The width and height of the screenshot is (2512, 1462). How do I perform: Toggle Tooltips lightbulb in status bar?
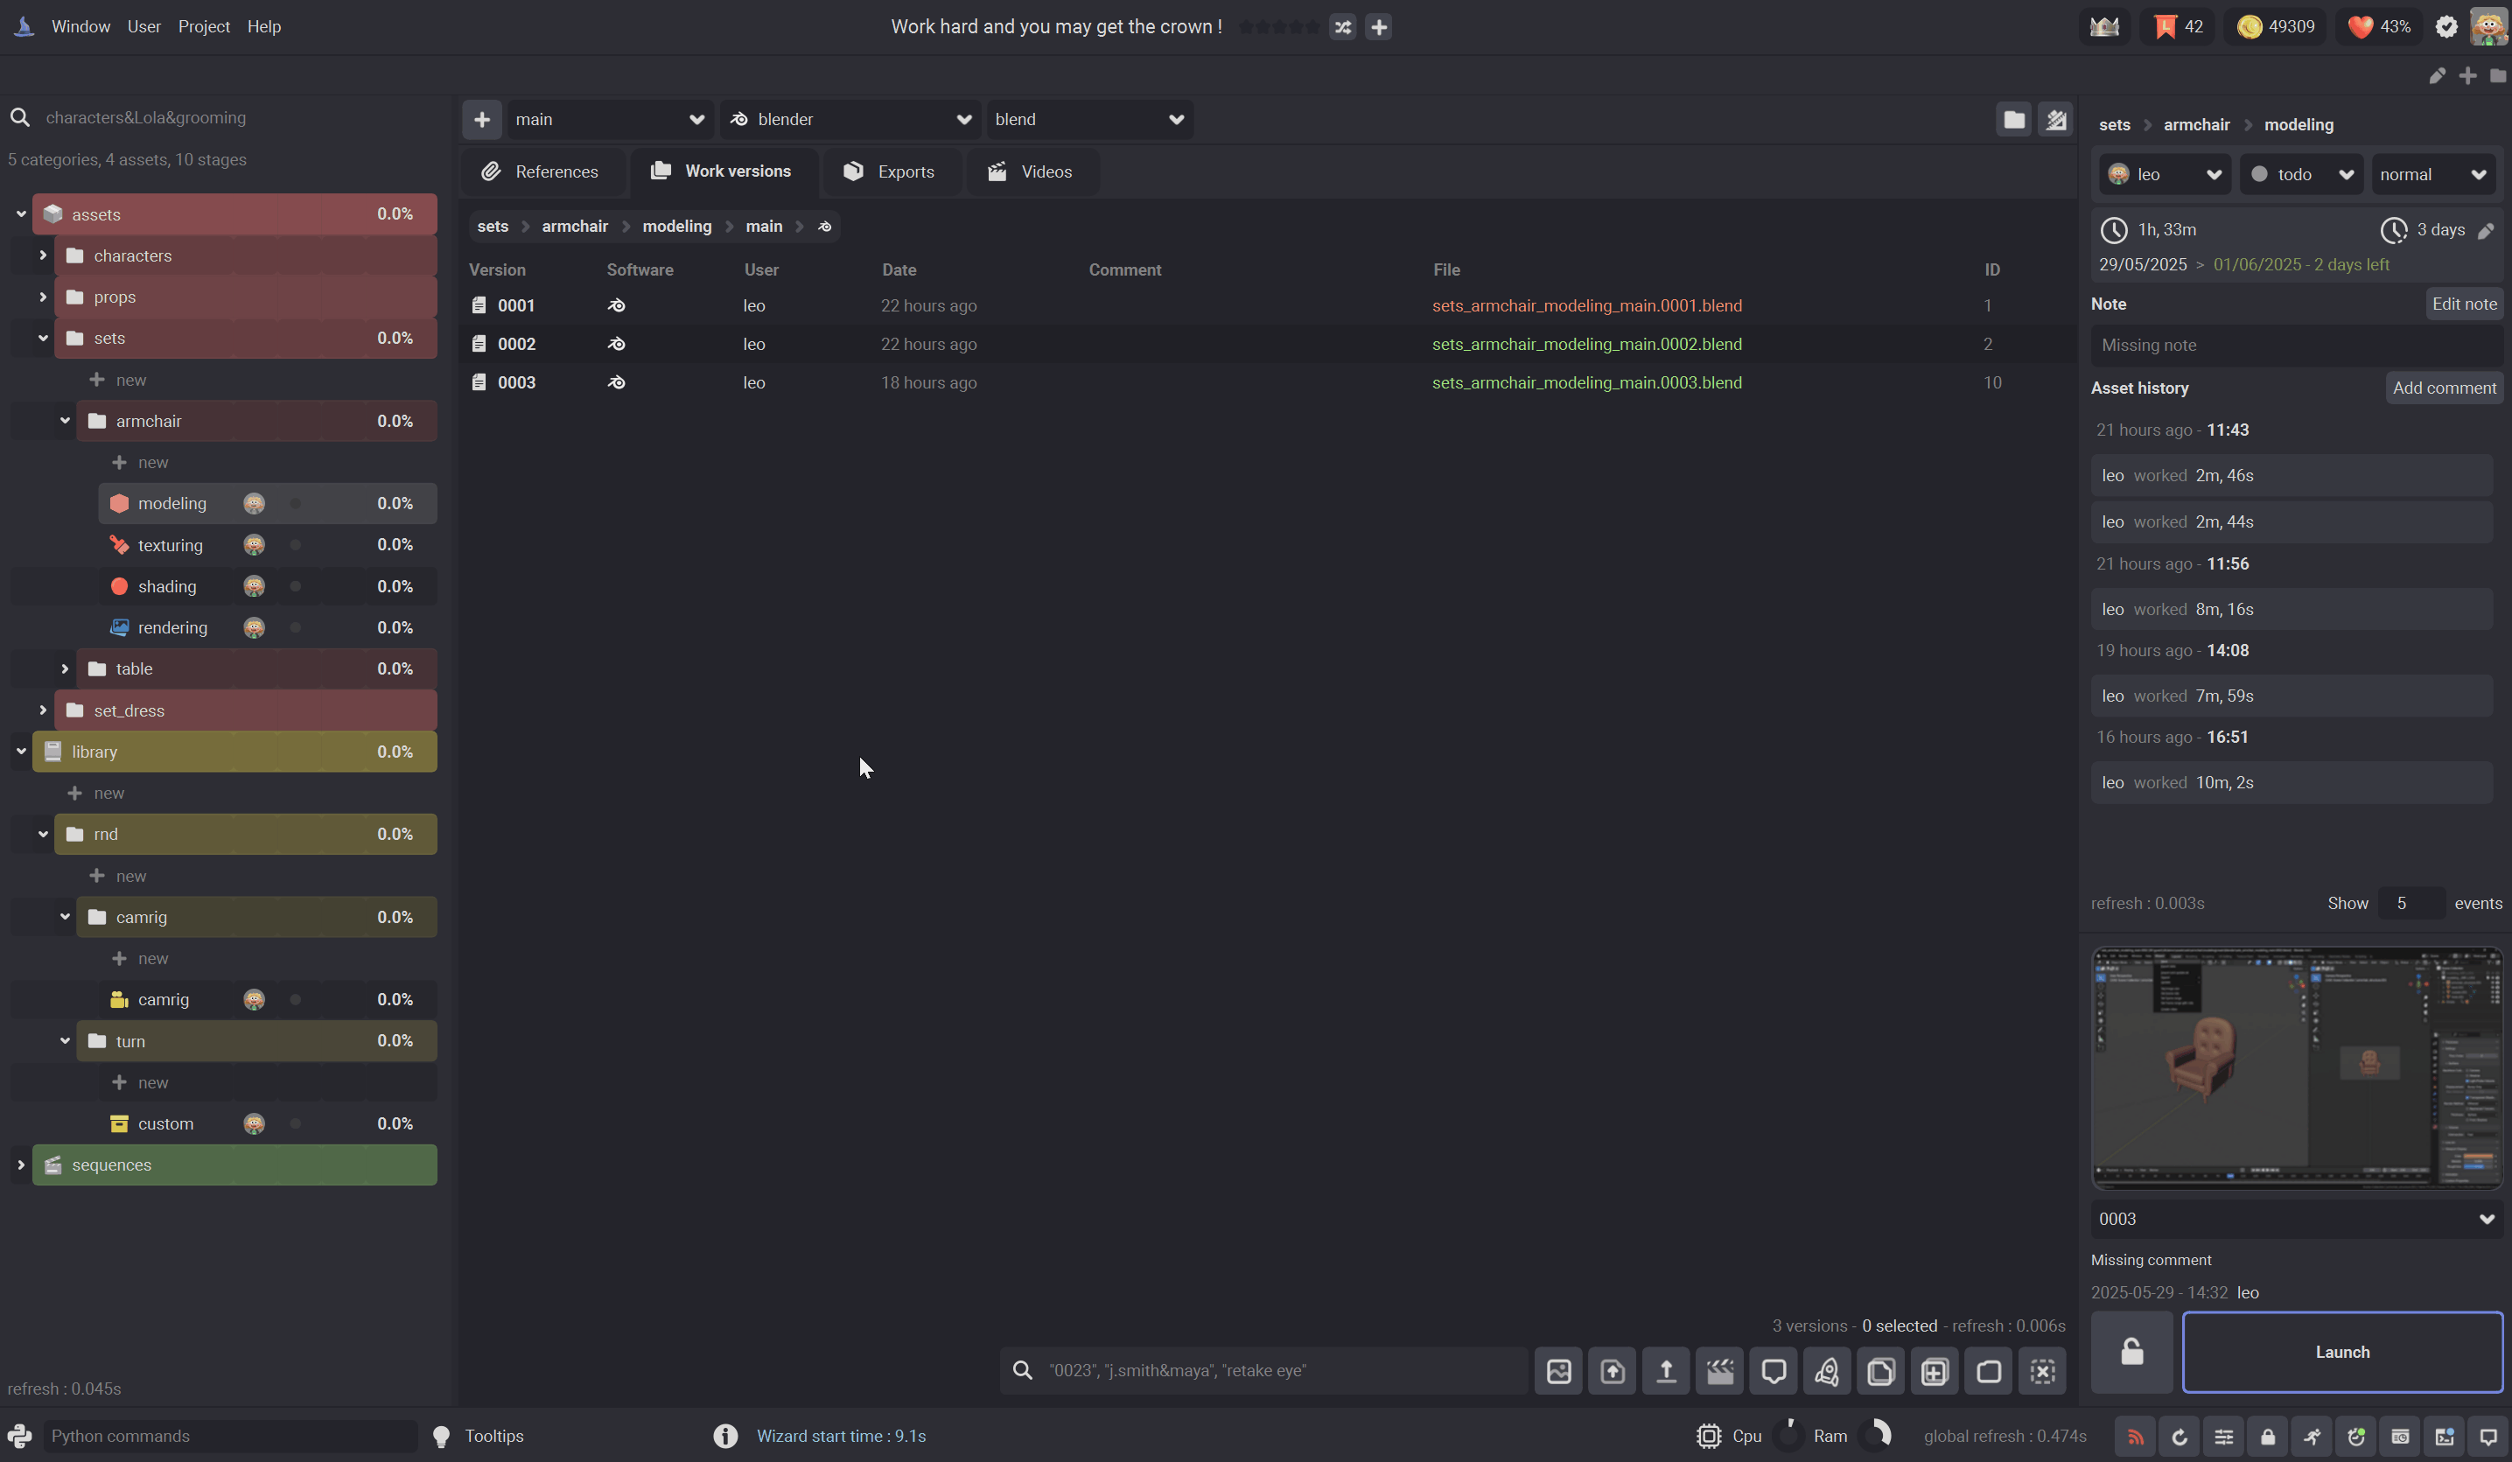442,1436
